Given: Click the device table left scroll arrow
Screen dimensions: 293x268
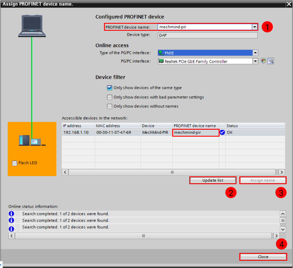Looking at the screenshot, I should pyautogui.click(x=65, y=172).
